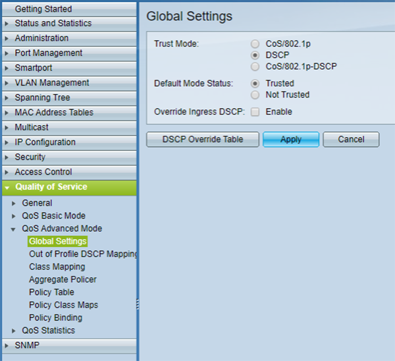Image resolution: width=395 pixels, height=361 pixels.
Task: Click the Apply button
Action: pos(291,140)
